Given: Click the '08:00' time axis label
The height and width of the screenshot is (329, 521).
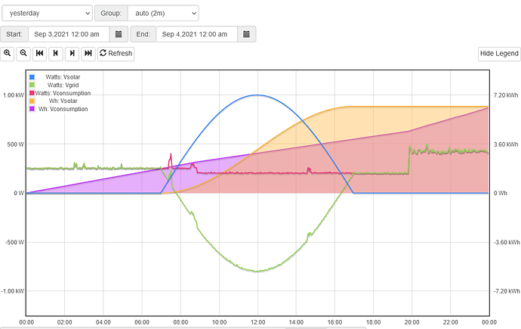Looking at the screenshot, I should pyautogui.click(x=180, y=322).
